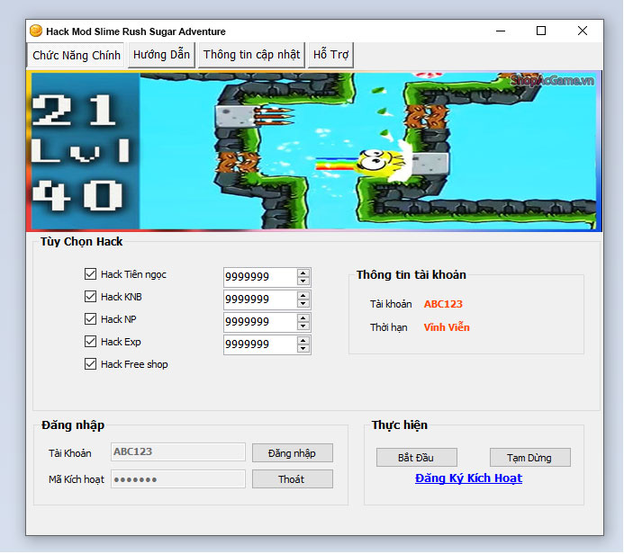Start the hack with Bắt Đầu button
Viewport: 624px width, 554px height.
point(417,458)
